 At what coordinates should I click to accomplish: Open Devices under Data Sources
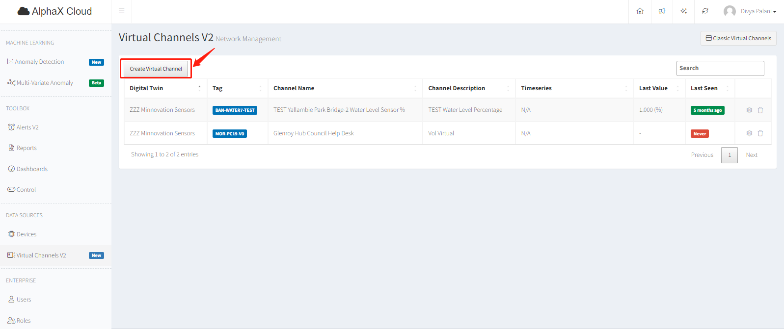(x=27, y=234)
